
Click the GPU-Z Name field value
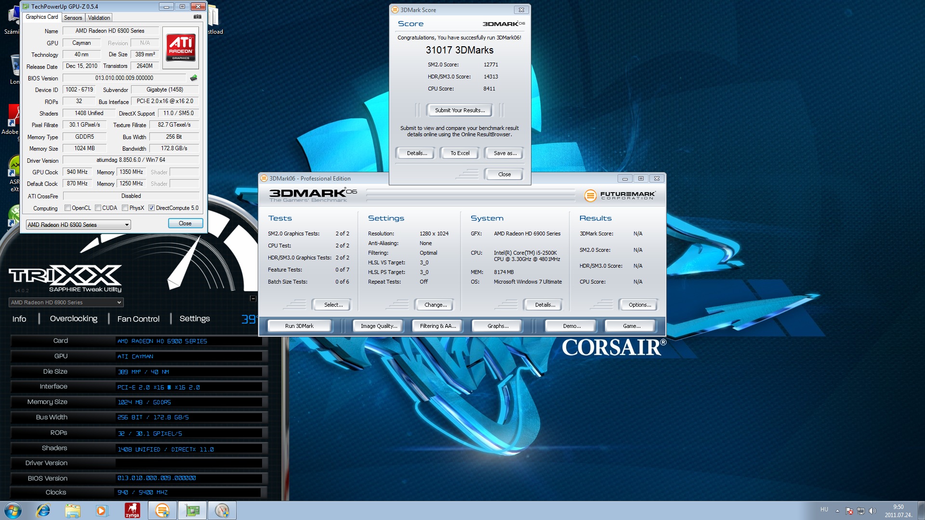(x=110, y=31)
